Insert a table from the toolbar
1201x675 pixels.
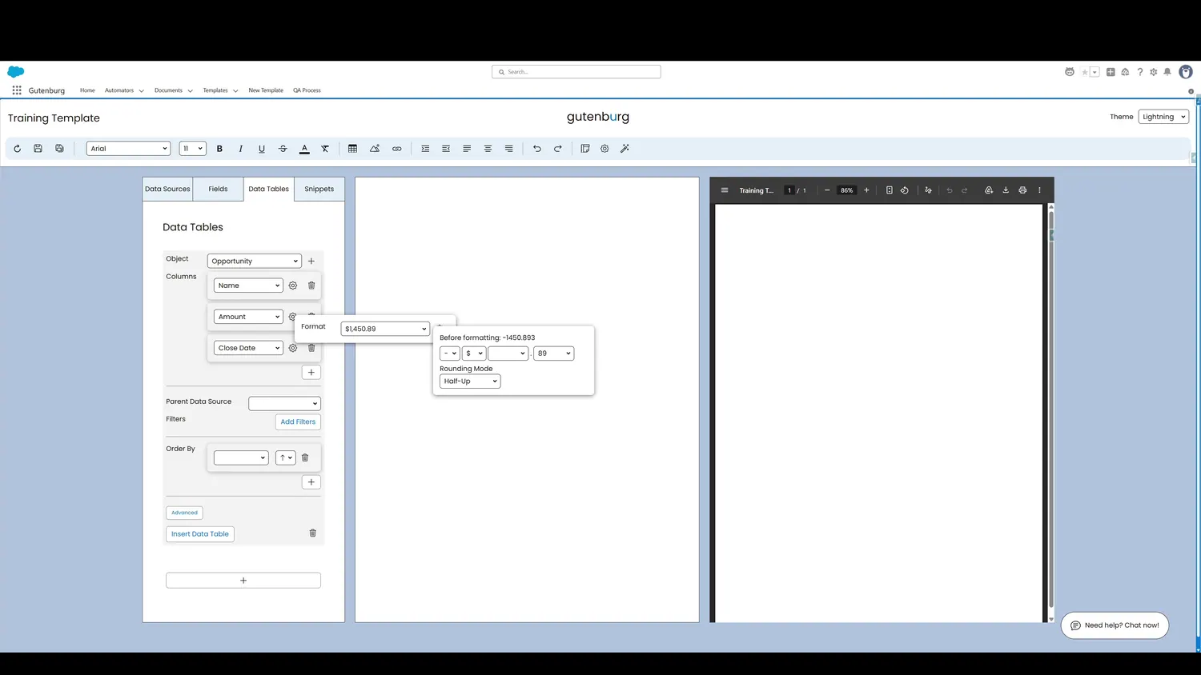[352, 149]
